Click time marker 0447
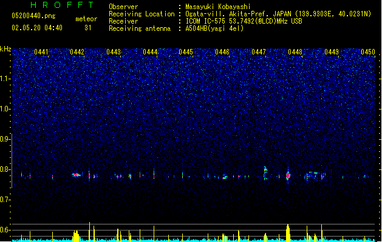 259,52
